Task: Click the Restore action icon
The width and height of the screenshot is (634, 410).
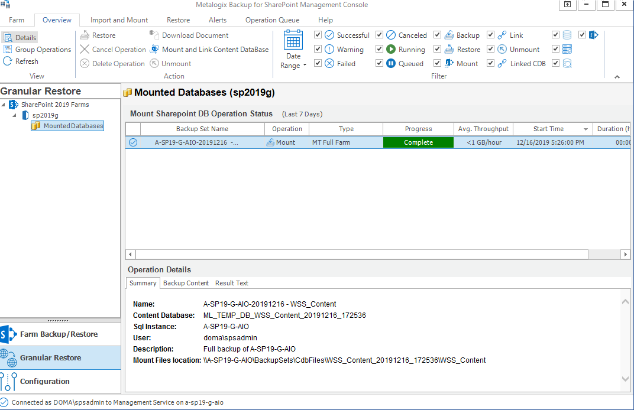Action: [x=85, y=35]
